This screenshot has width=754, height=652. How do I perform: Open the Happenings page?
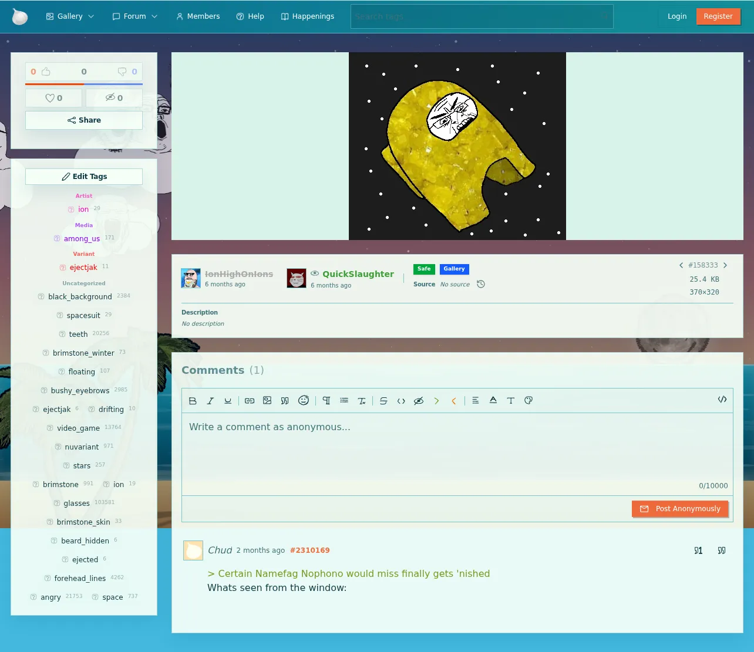click(308, 16)
